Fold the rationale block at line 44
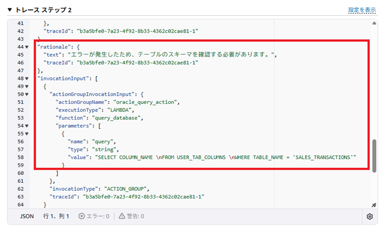 point(27,47)
